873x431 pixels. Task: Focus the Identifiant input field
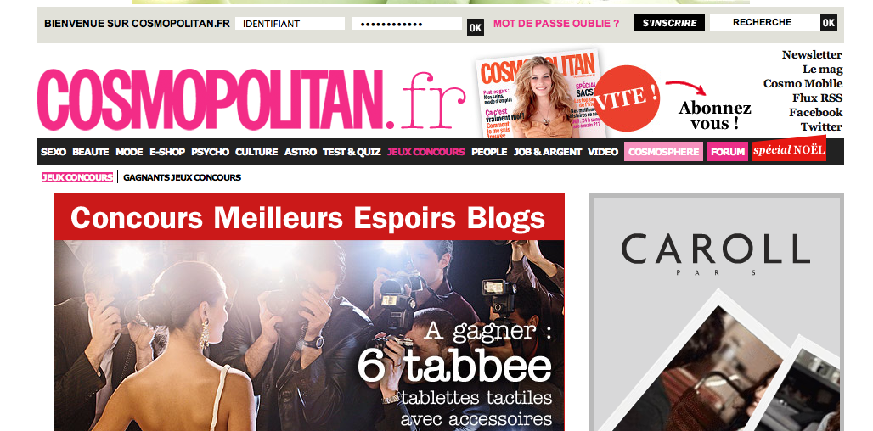tap(290, 24)
